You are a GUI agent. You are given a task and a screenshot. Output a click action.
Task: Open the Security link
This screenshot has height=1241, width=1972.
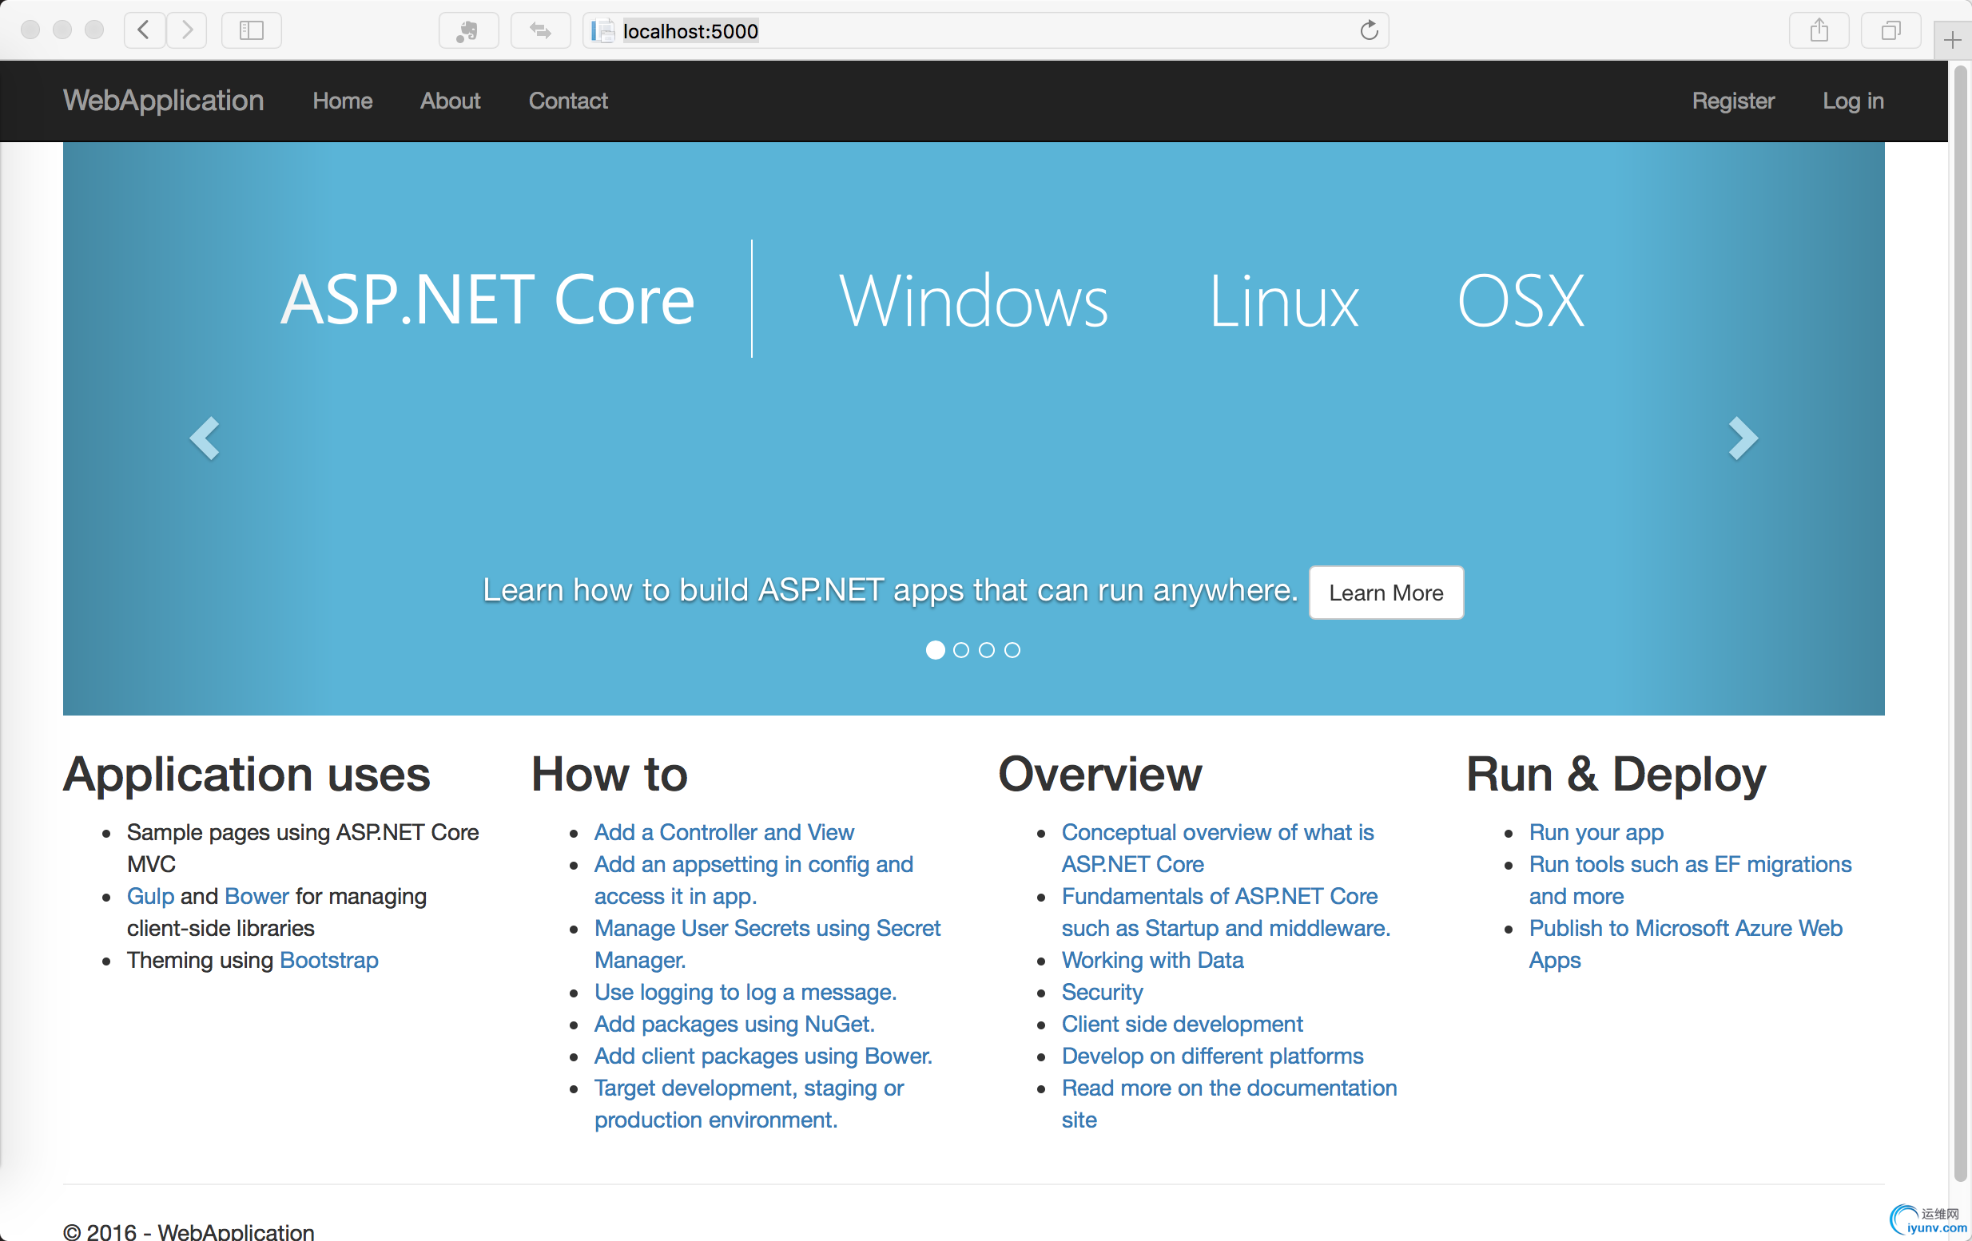click(1103, 991)
